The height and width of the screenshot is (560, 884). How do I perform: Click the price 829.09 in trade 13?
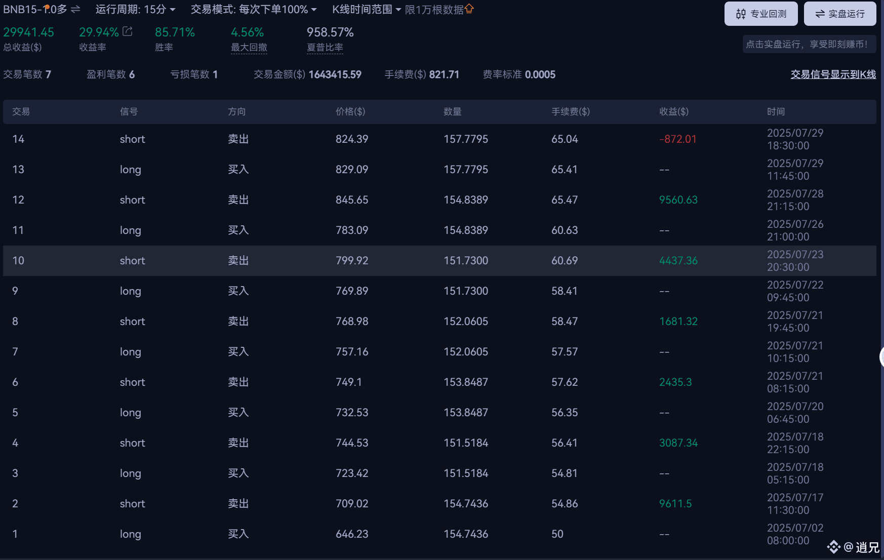[352, 170]
